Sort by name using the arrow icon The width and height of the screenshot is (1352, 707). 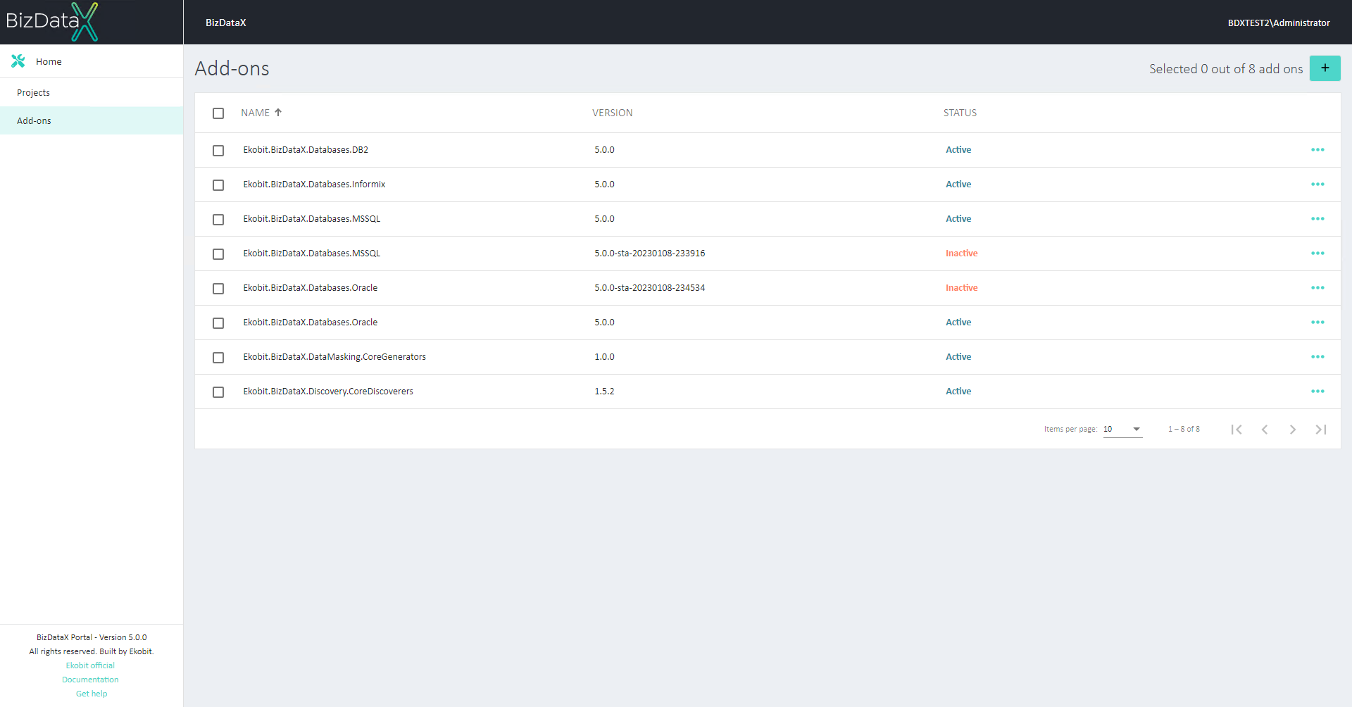(278, 113)
